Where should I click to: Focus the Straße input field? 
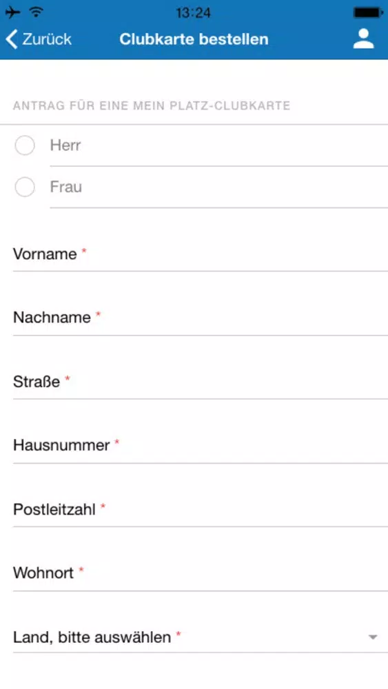[x=201, y=382]
